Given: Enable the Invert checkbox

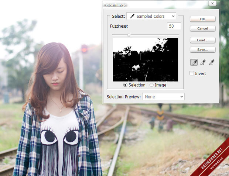Looking at the screenshot, I should (x=191, y=73).
